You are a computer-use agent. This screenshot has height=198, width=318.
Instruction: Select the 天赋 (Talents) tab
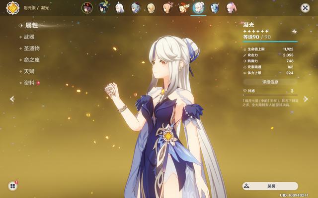[29, 71]
